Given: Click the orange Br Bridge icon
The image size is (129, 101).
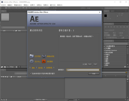Looking at the screenshot, I should [44, 61].
